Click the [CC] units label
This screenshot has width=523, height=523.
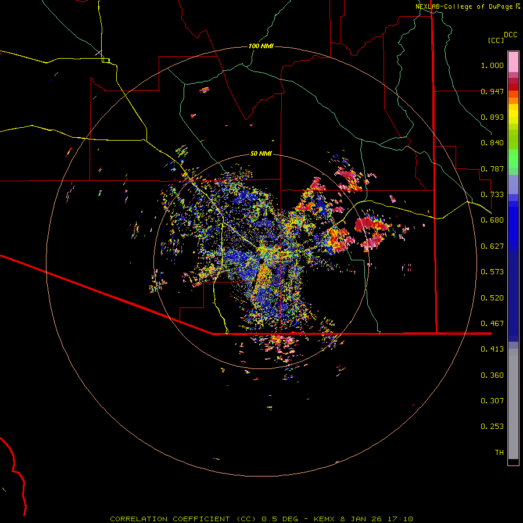click(496, 40)
